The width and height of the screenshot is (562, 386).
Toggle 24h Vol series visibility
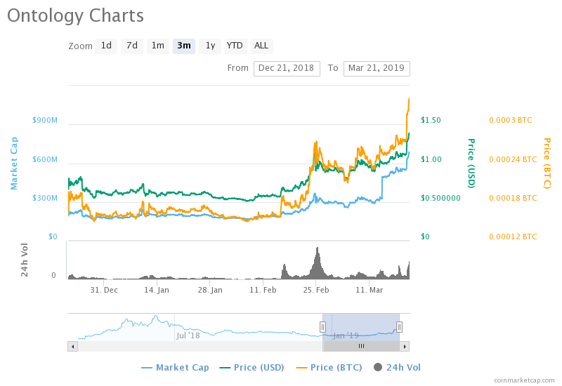click(397, 367)
